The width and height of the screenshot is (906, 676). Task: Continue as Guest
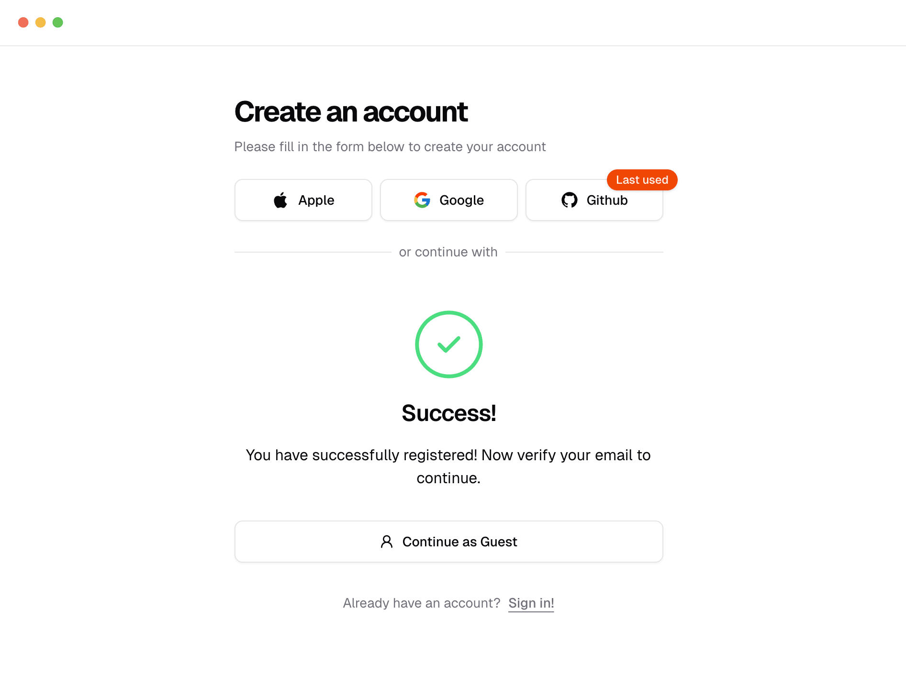click(x=448, y=541)
